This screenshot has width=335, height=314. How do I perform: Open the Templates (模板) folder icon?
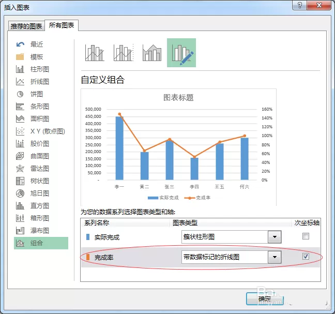20,56
